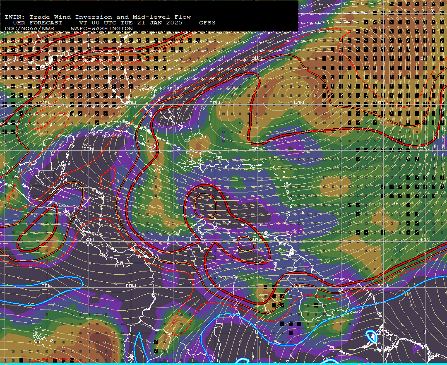Click the "GFS3" model label
This screenshot has height=365, width=447.
click(207, 23)
